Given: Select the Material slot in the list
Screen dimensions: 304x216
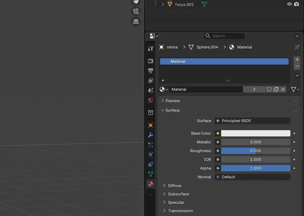Looking at the screenshot, I should tap(224, 61).
